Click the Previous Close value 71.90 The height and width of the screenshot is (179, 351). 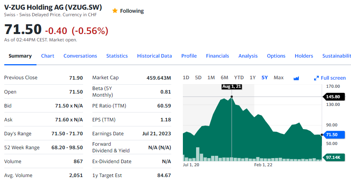click(x=76, y=78)
